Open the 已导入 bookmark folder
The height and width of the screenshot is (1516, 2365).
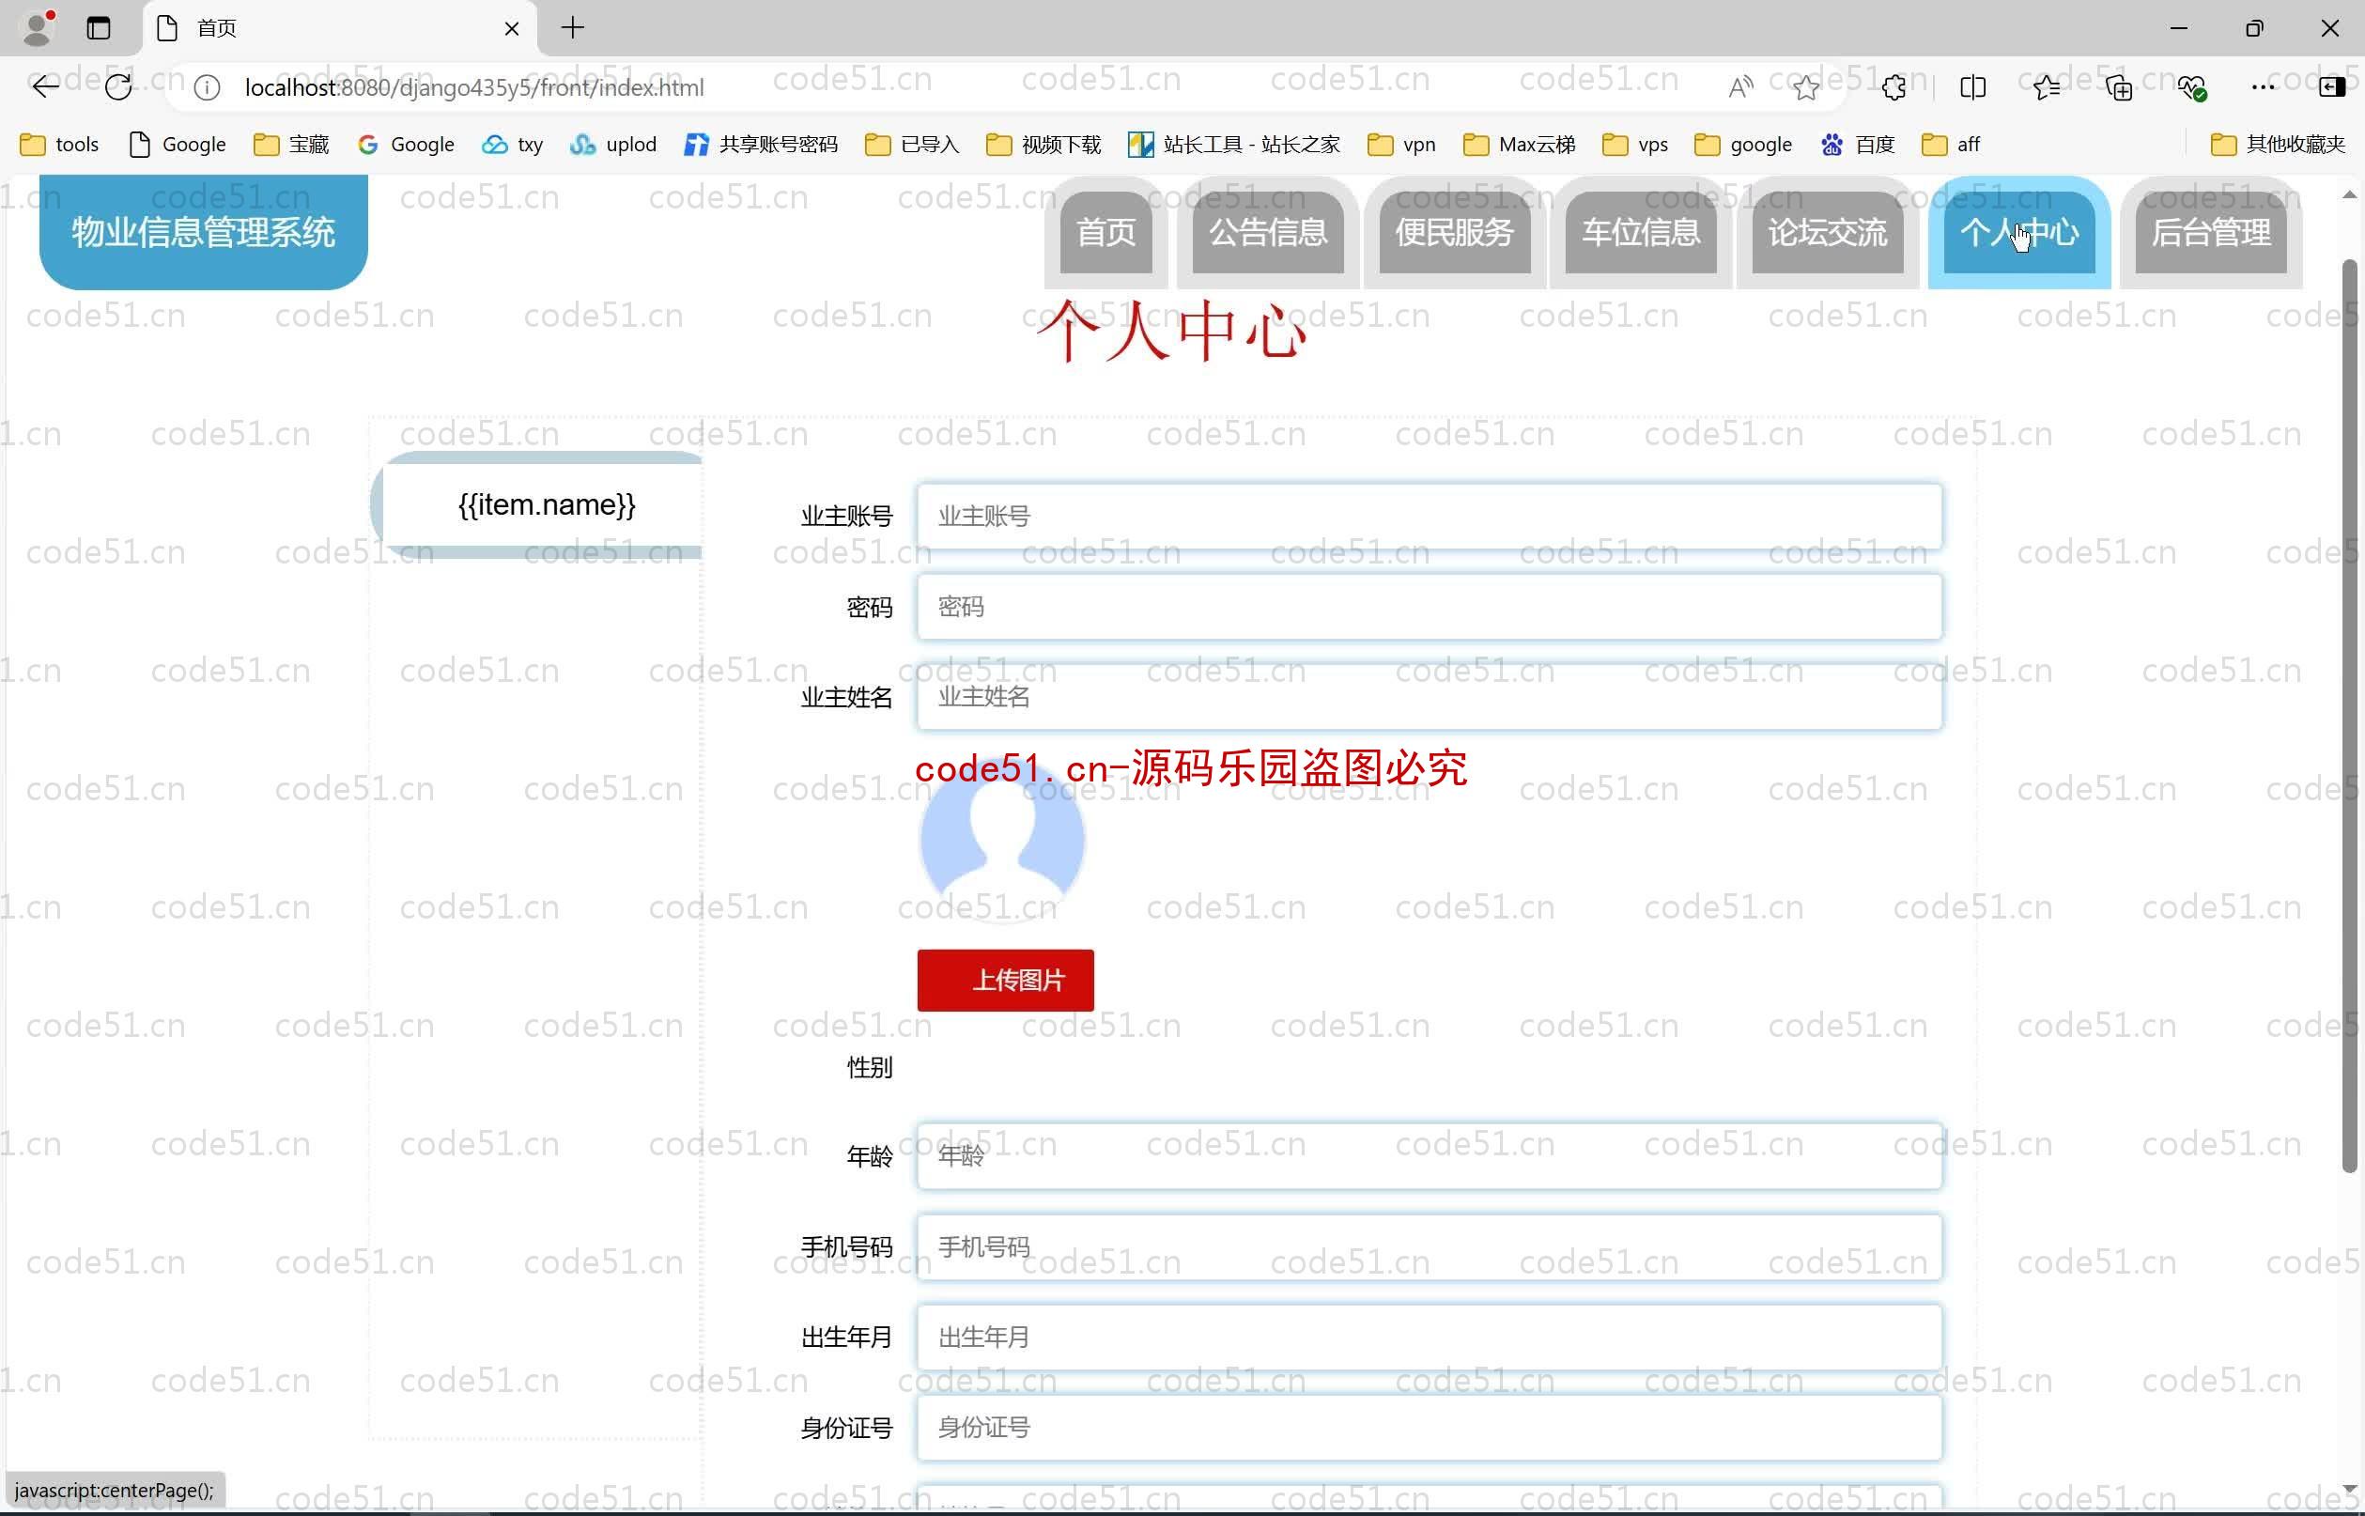click(912, 145)
